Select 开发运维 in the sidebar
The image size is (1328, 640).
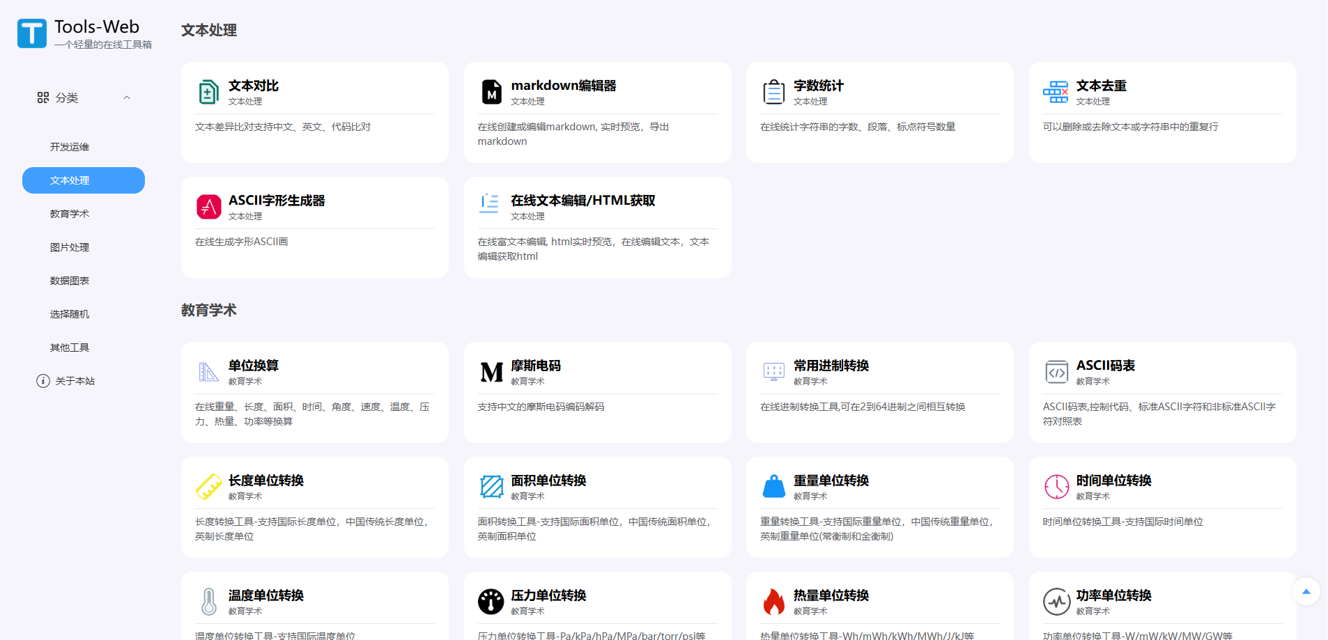click(70, 147)
